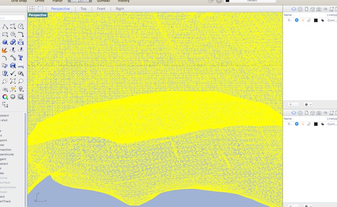Viewport: 337px width, 207px height.
Task: Switch to four-viewport layout icon
Action: (x=32, y=9)
